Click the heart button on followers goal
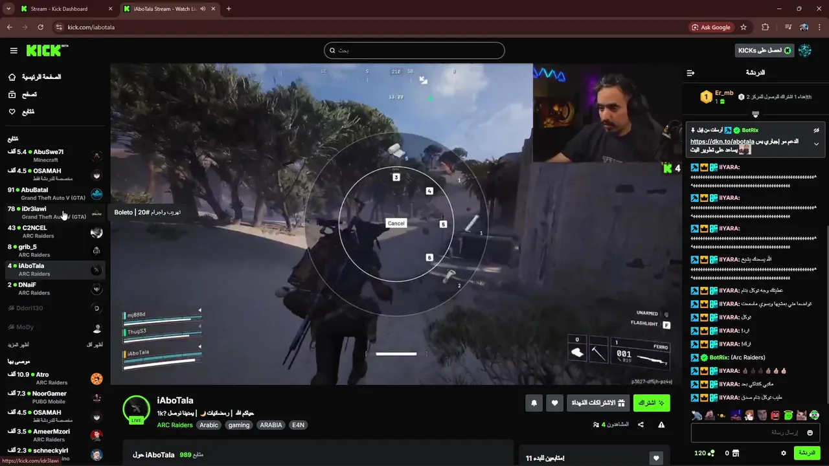The image size is (829, 466). coord(656,458)
